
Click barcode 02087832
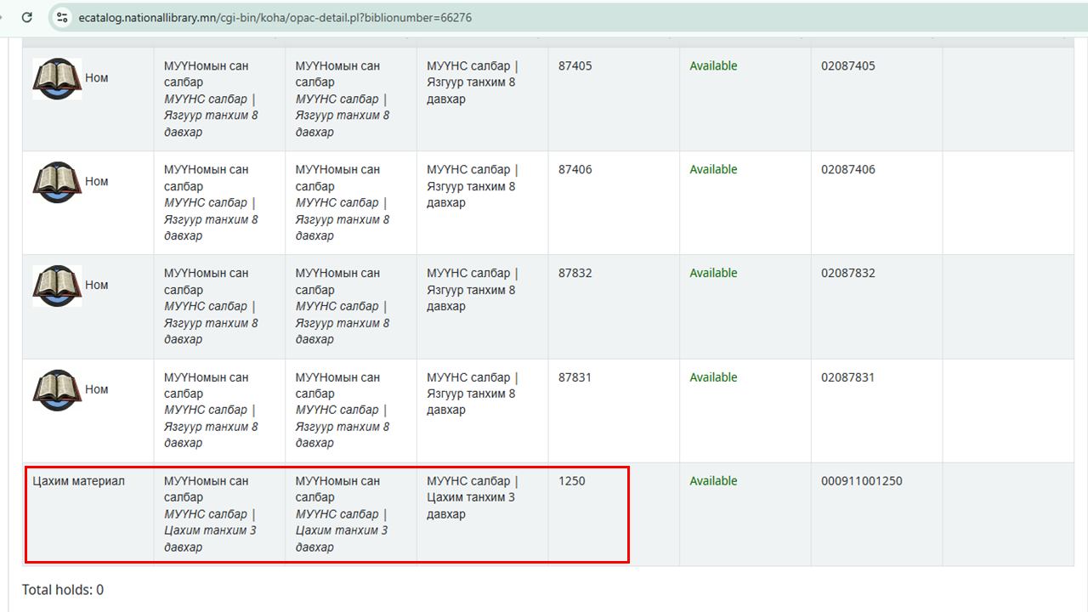tap(847, 274)
